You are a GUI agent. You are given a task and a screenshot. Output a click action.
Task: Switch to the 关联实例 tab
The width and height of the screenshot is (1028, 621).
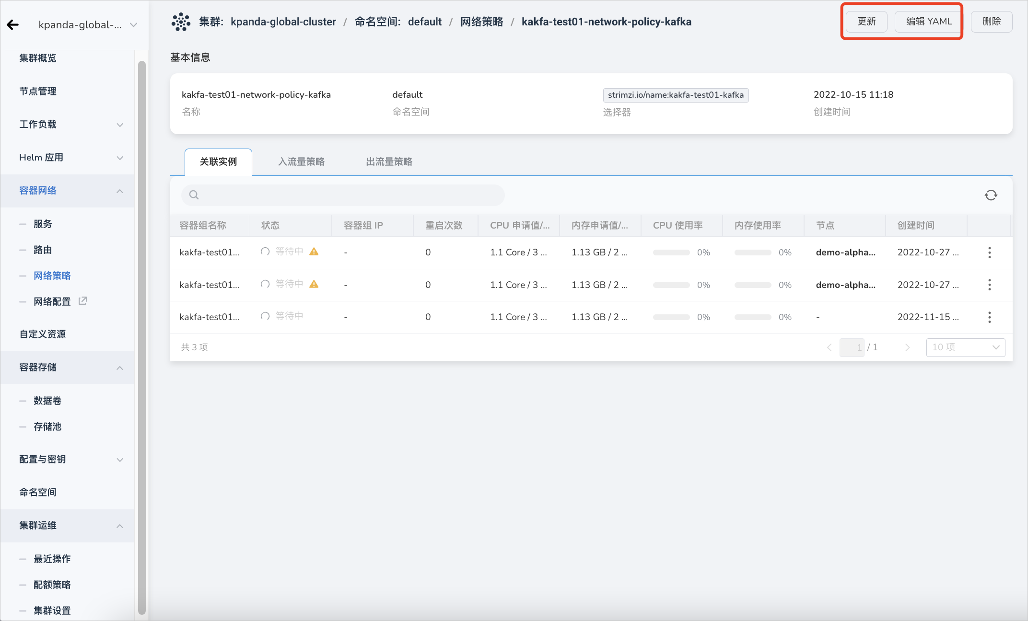218,162
